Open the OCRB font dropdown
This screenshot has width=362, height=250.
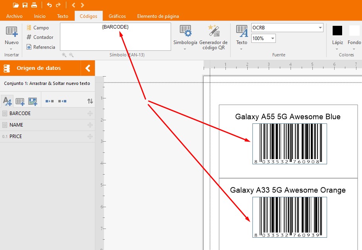320,28
